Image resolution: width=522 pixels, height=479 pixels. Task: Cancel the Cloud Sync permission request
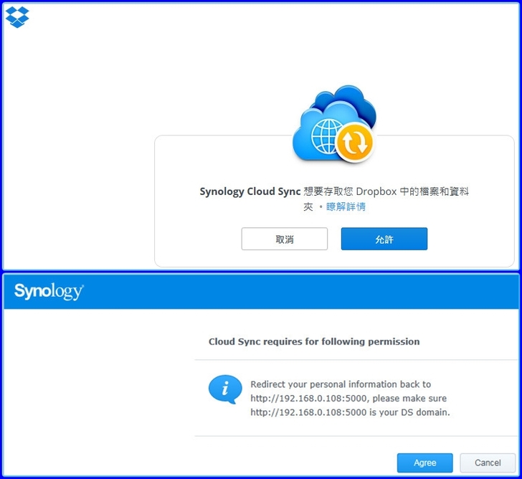488,463
